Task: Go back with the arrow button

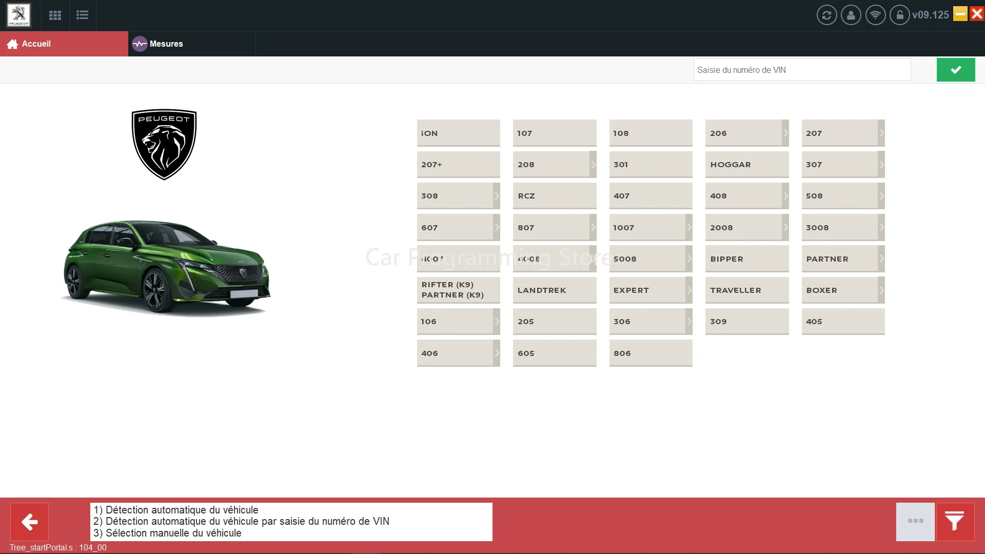Action: 30,522
